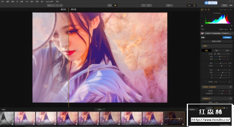Click the amount slider on Vivid look
Image resolution: width=234 pixels, height=127 pixels.
pyautogui.click(x=175, y=119)
